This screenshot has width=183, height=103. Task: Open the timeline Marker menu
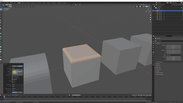point(16,95)
